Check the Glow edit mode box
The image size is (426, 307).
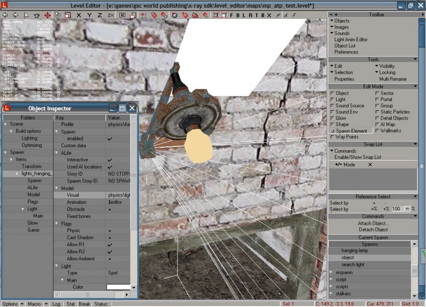(x=332, y=118)
